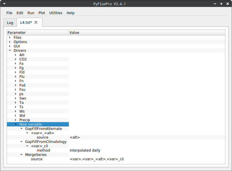Screen dimensions: 232x171
Task: Select the CO2 driver label
Action: point(23,59)
